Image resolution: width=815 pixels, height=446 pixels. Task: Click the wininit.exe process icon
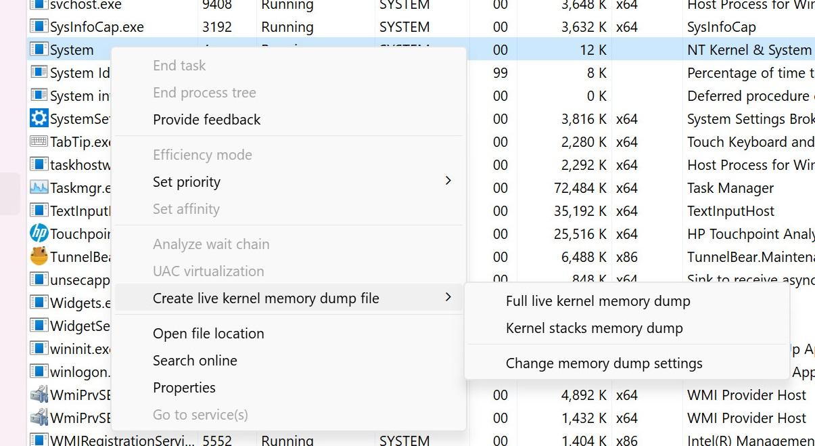pyautogui.click(x=39, y=349)
